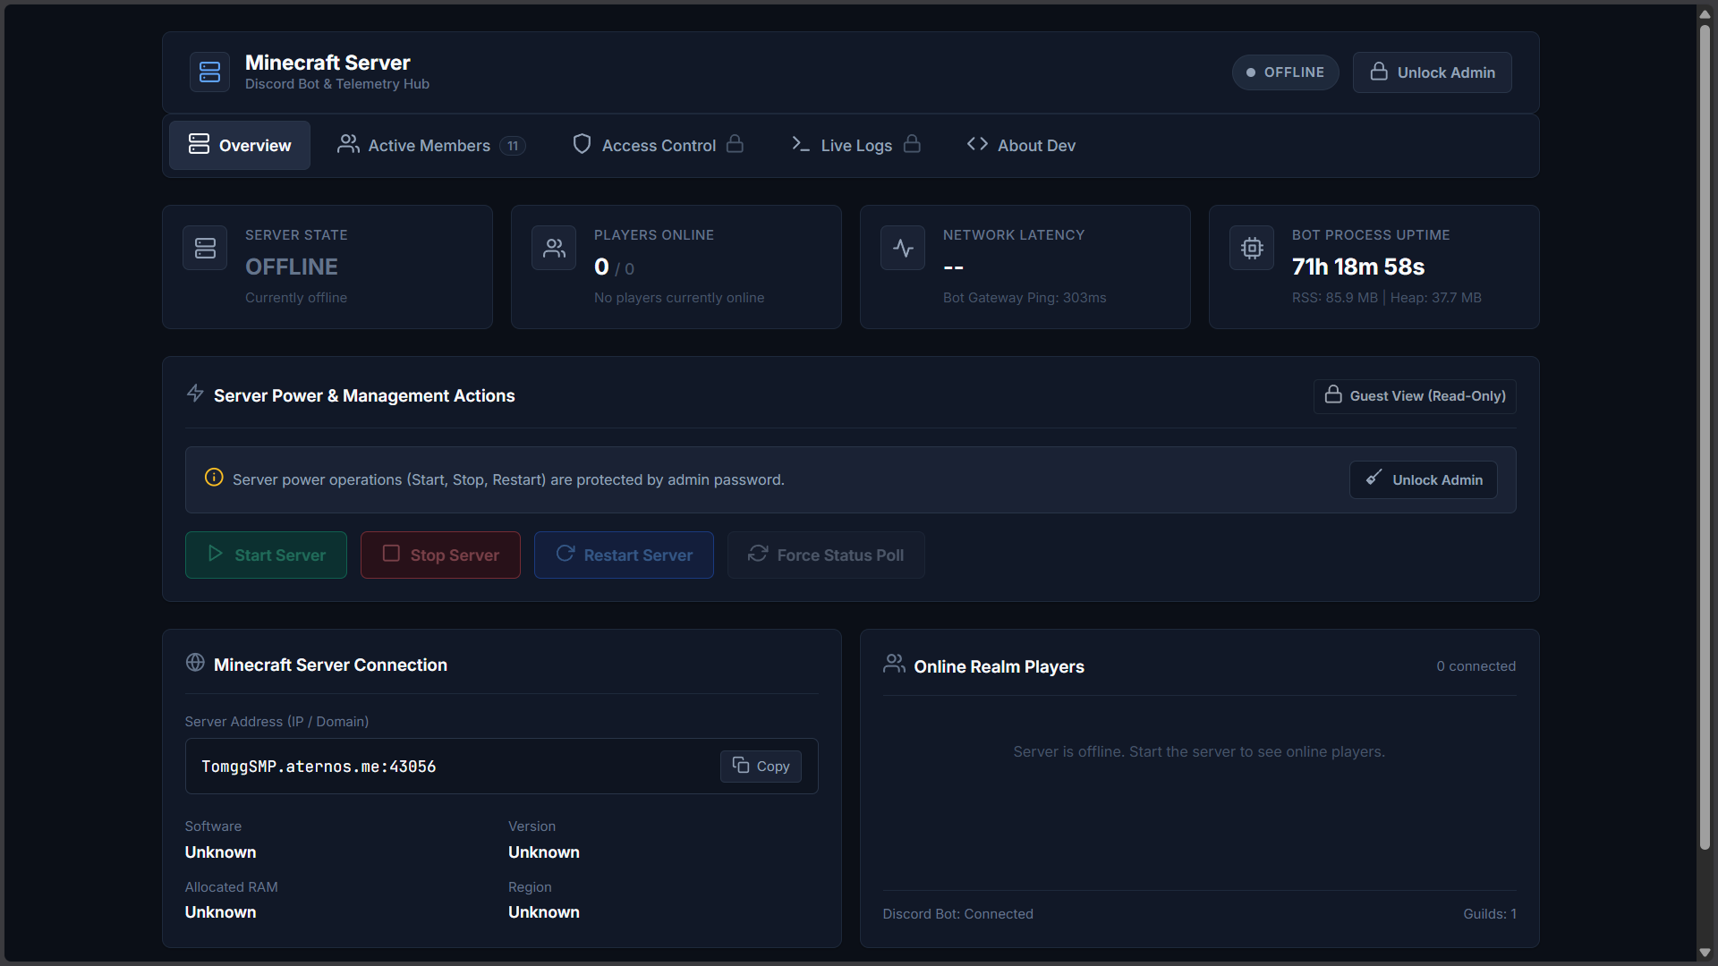
Task: Open the About Dev tab
Action: coord(1021,146)
